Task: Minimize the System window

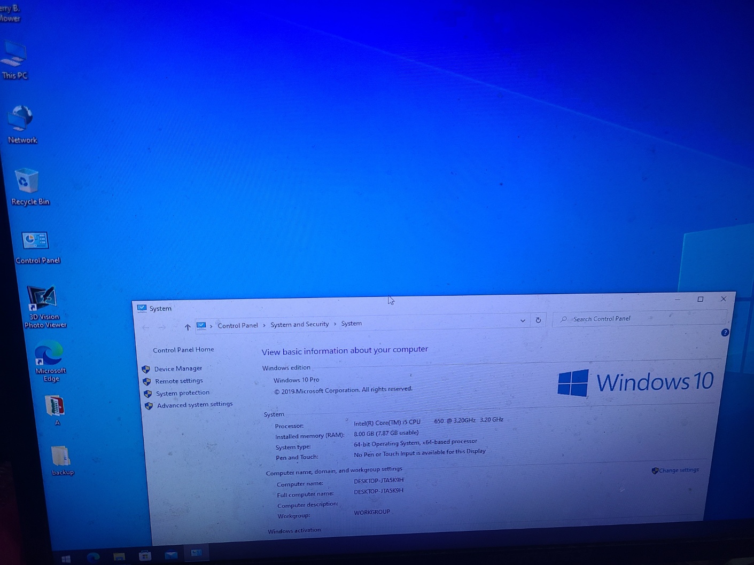Action: point(677,300)
